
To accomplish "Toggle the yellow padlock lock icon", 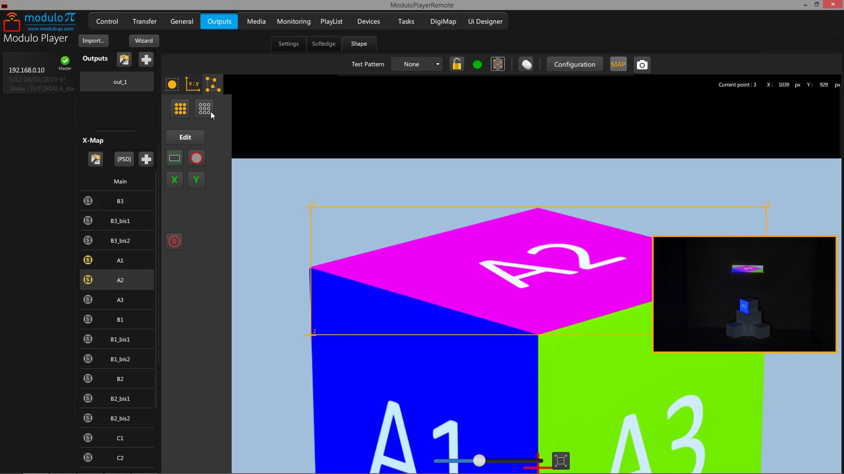I will (457, 65).
